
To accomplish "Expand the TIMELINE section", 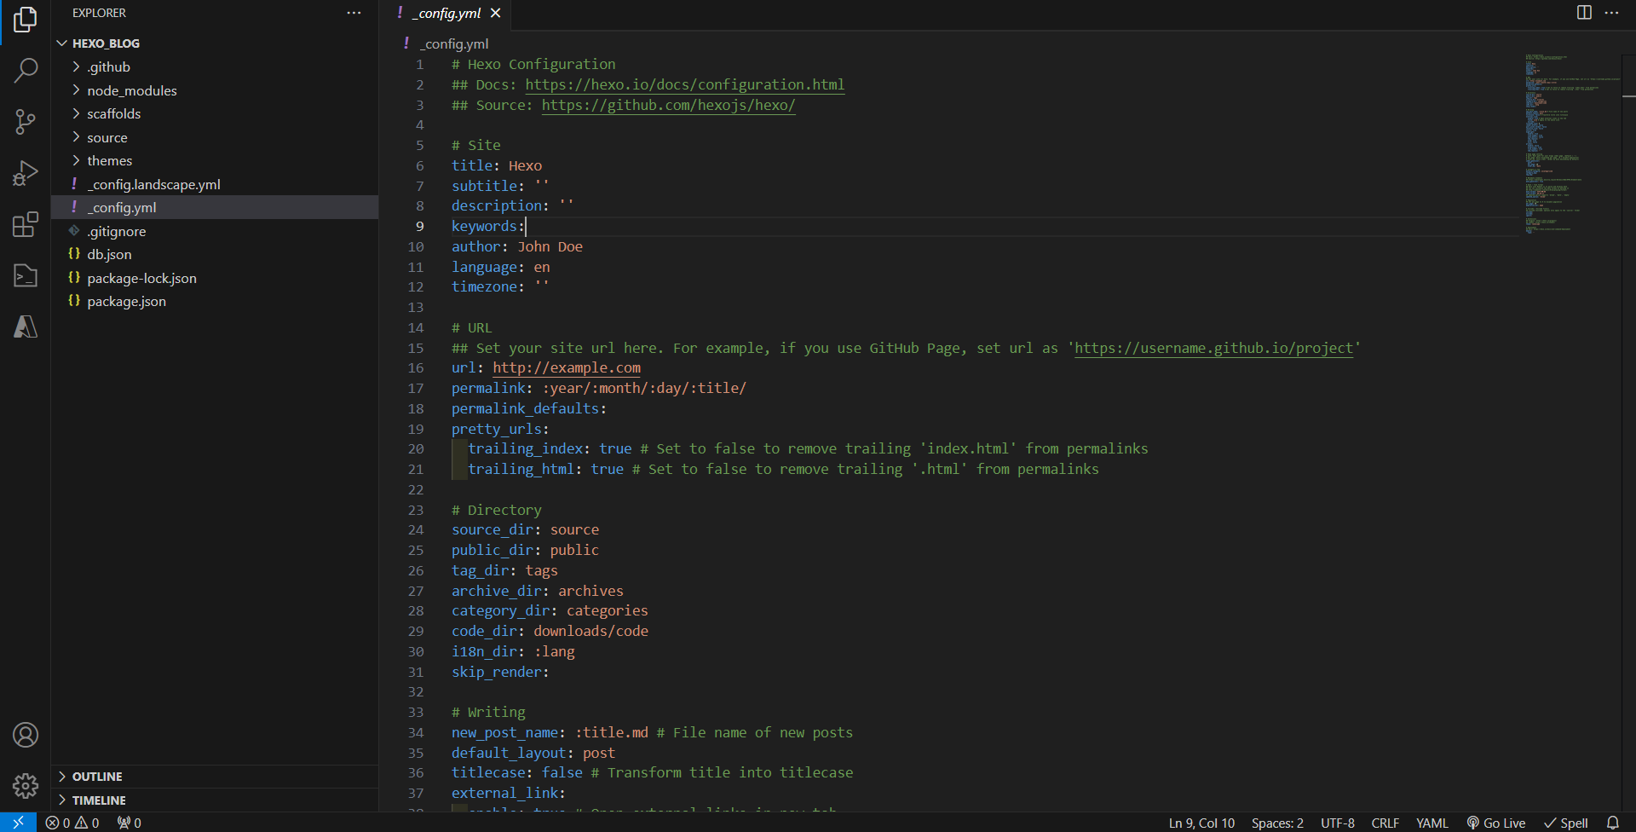I will 215,800.
